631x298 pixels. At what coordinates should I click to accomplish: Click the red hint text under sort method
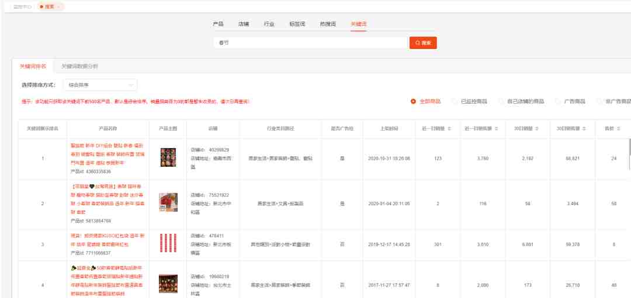136,102
